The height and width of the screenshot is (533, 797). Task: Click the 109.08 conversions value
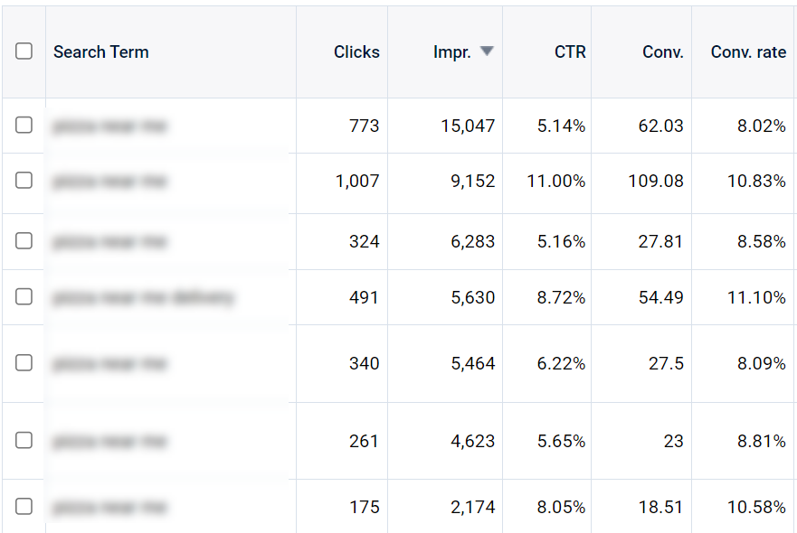pos(656,181)
